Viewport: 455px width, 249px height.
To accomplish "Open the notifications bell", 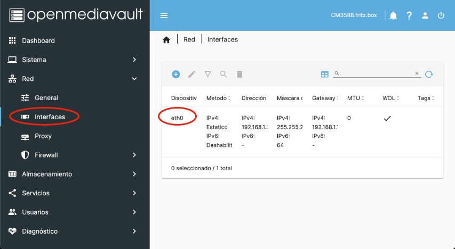I will [x=393, y=15].
